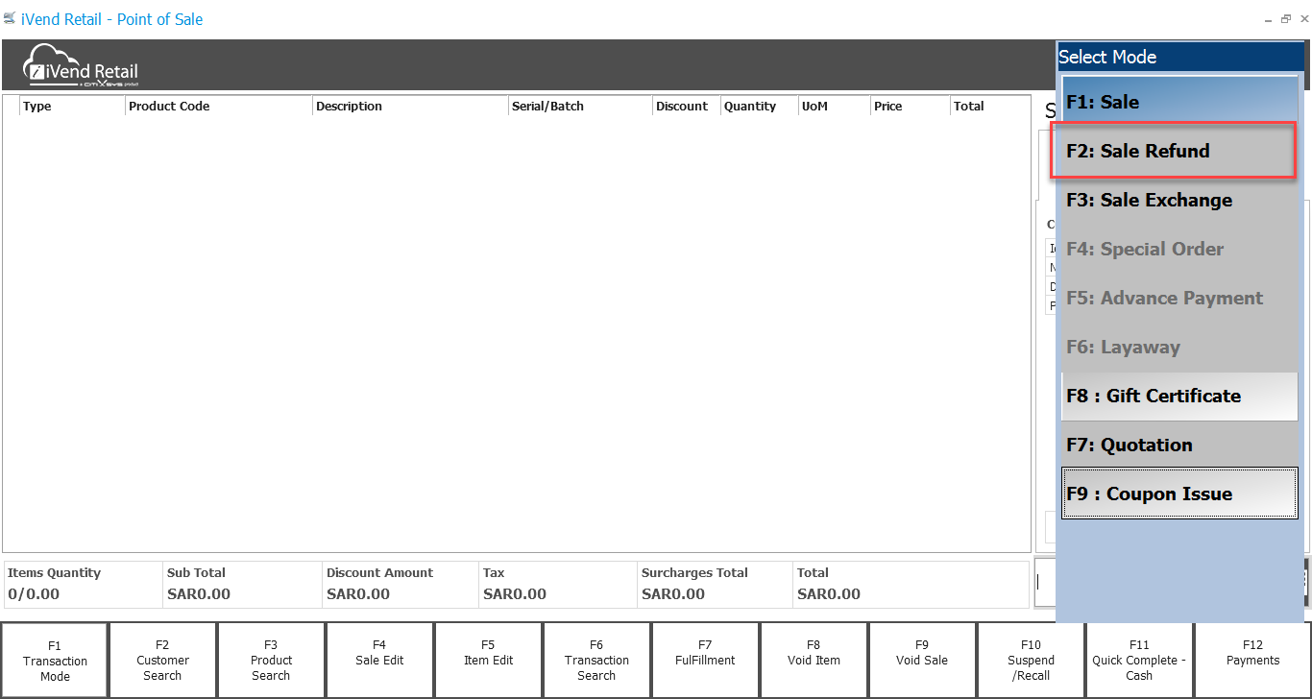Click the Discount column header
Viewport: 1312px width, 699px height.
(687, 107)
